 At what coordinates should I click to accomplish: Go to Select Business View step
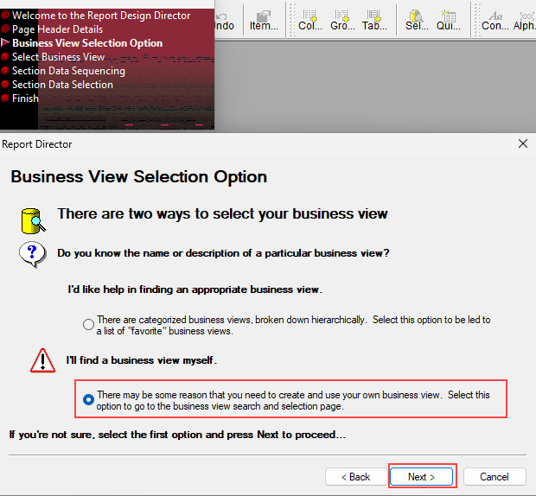[x=58, y=57]
